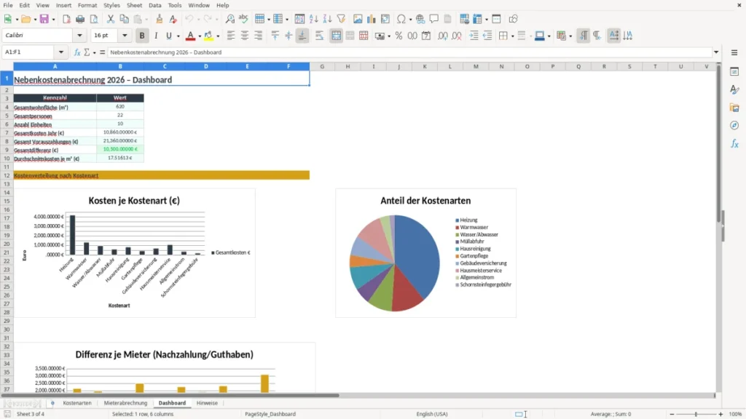Click the yellow Background Color swatch
746x419 pixels.
(x=208, y=36)
